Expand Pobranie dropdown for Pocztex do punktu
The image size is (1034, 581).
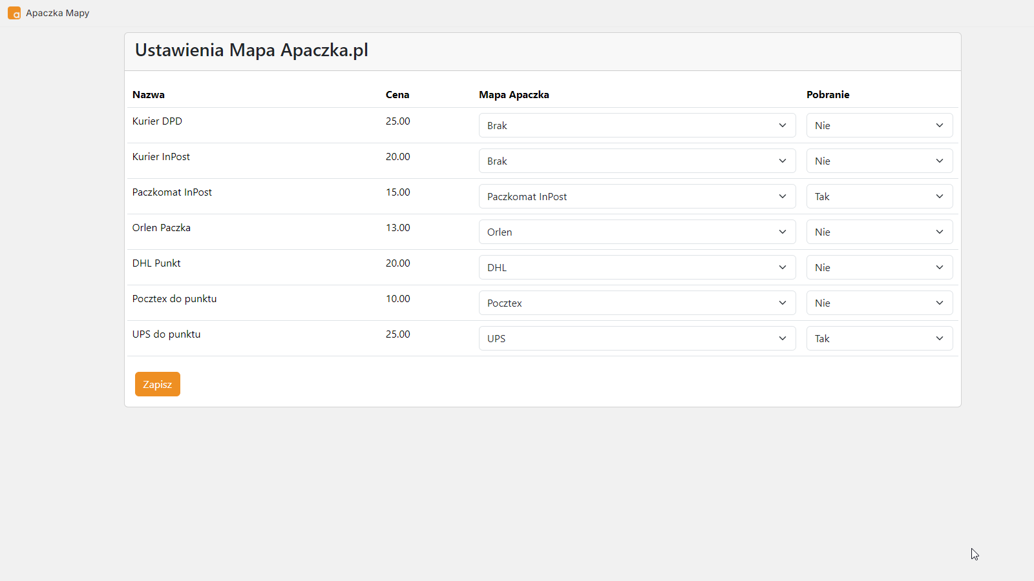[x=880, y=303]
